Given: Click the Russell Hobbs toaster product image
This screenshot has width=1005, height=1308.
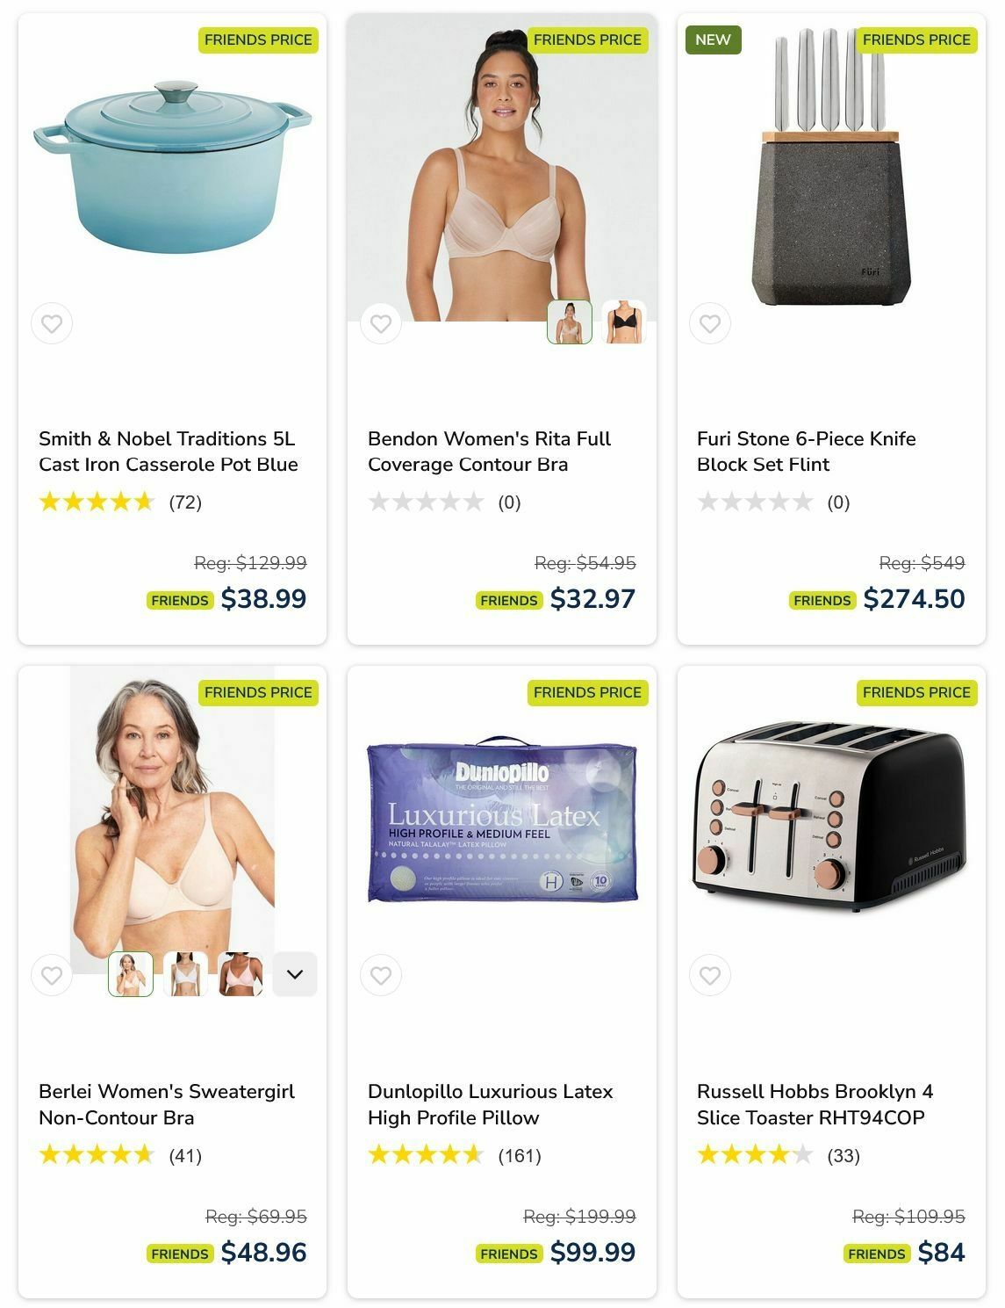Looking at the screenshot, I should [831, 817].
